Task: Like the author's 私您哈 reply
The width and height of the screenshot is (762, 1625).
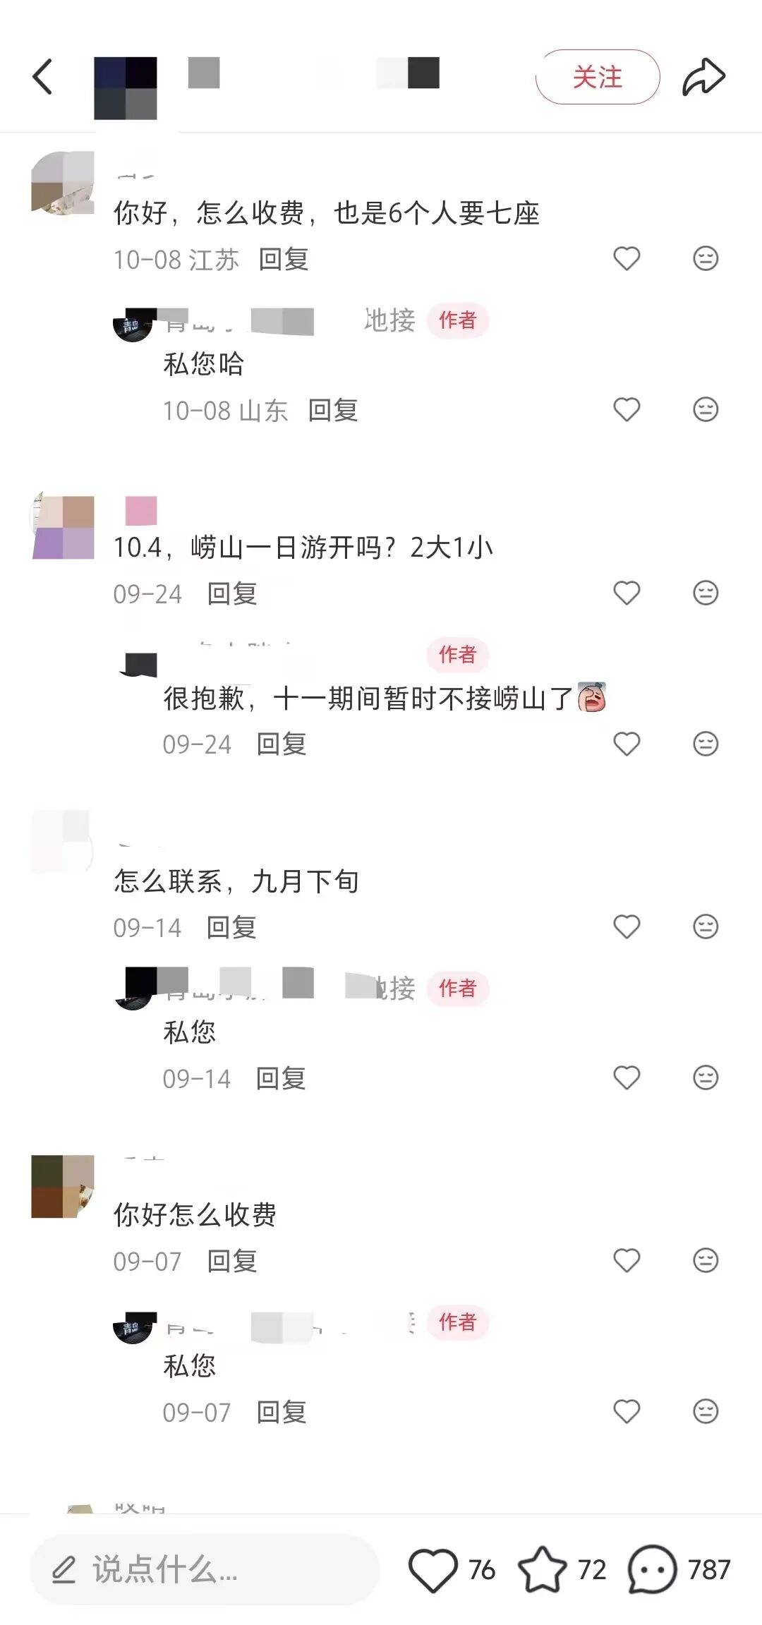Action: click(x=627, y=409)
